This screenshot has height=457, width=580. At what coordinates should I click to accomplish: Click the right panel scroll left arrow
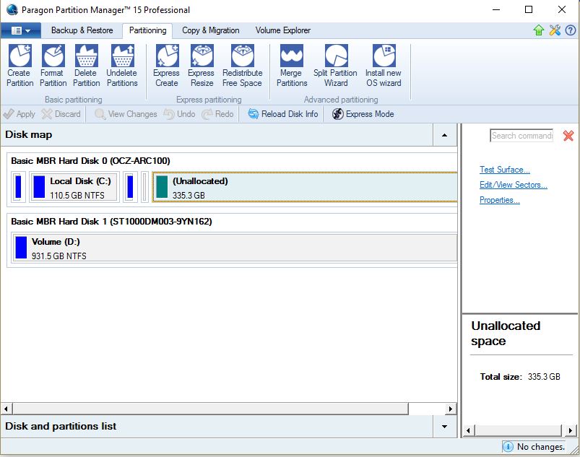coord(468,430)
